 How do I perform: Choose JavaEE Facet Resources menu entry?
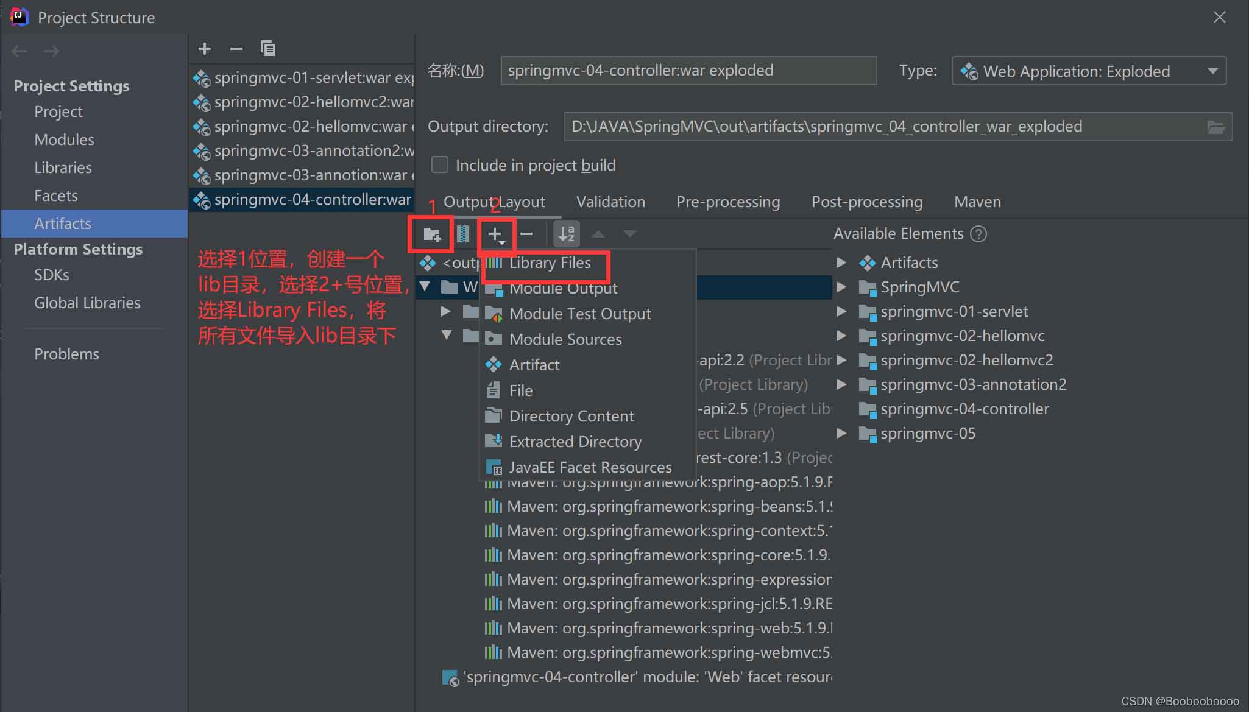(x=589, y=468)
